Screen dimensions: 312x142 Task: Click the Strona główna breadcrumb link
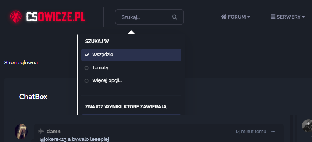point(21,63)
